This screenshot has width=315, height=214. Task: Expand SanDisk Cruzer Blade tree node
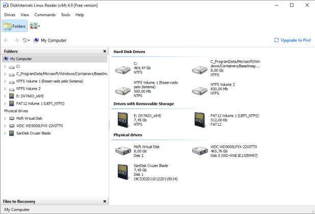[x=5, y=133]
